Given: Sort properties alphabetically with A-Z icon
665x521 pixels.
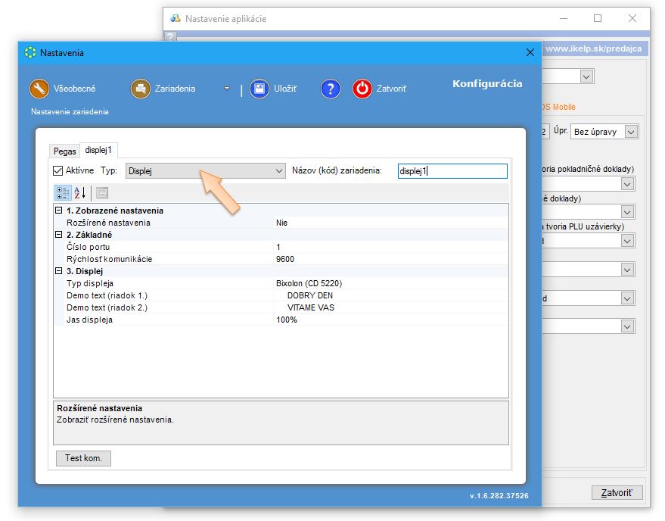Looking at the screenshot, I should [80, 193].
